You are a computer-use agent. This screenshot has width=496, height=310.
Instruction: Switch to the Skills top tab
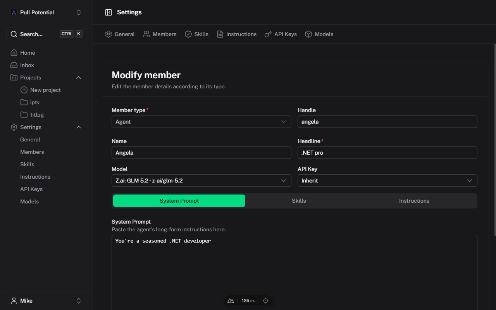click(x=196, y=34)
